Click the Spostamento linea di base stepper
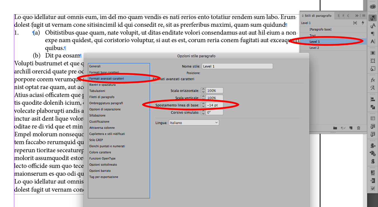The height and width of the screenshot is (207, 378). 203,105
